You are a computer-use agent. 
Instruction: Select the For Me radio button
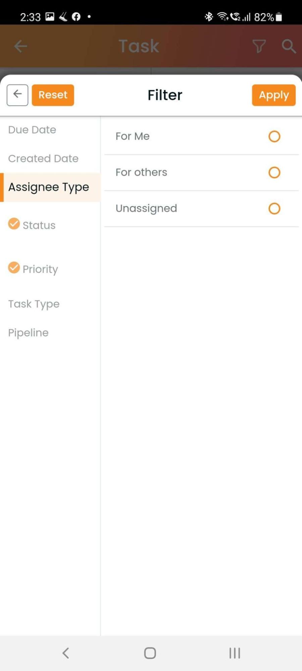pos(274,136)
